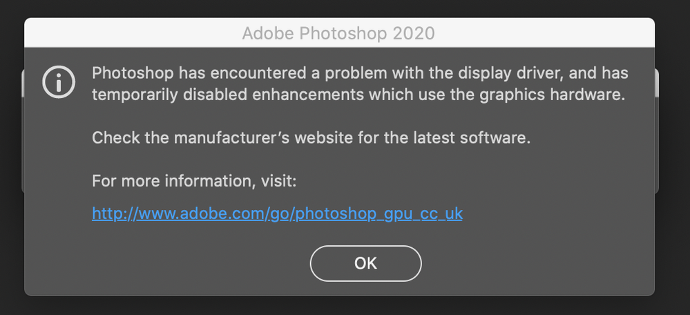Open the adobe.com photoshop_gpu_cc_uk link
Screen dimensions: 690x315
[x=277, y=213]
